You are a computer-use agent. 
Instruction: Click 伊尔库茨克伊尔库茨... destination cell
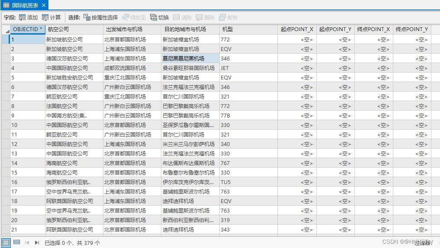click(190, 182)
